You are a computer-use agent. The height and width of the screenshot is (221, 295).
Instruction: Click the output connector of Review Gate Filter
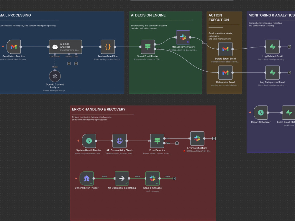click(115, 47)
